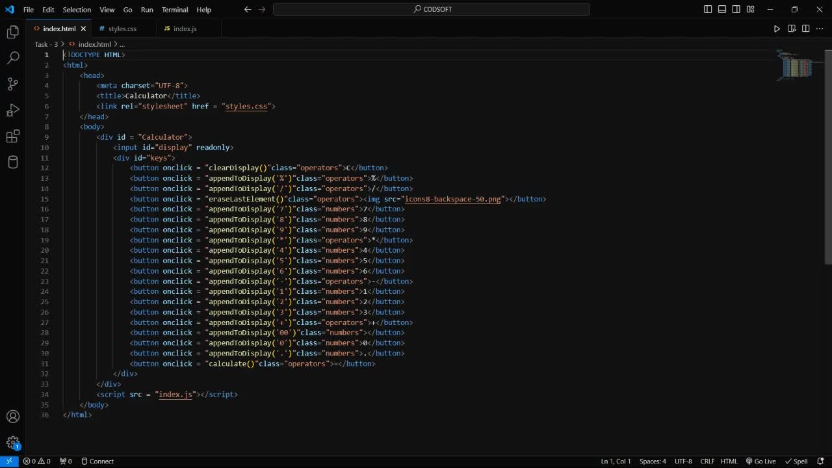Open the Selection menu

(x=77, y=10)
